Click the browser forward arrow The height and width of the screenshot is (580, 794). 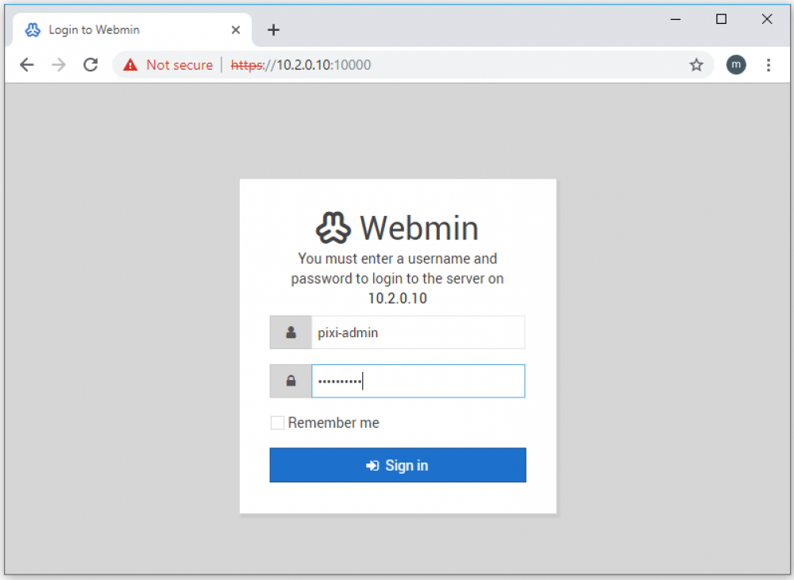(59, 65)
